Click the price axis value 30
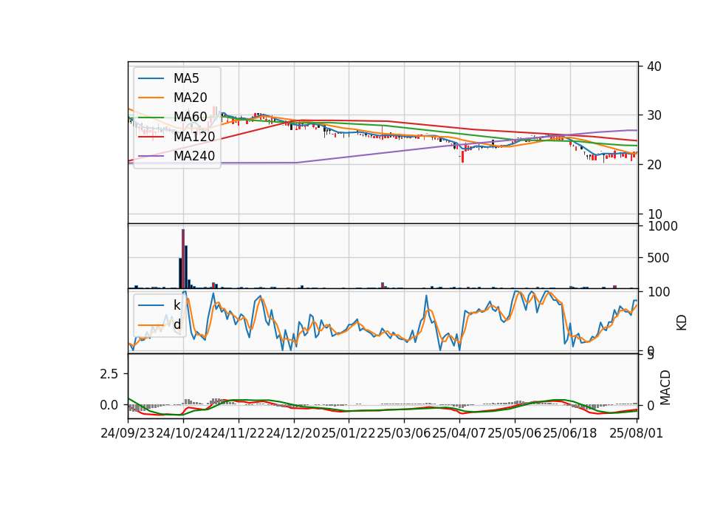This screenshot has width=709, height=510. pos(654,115)
